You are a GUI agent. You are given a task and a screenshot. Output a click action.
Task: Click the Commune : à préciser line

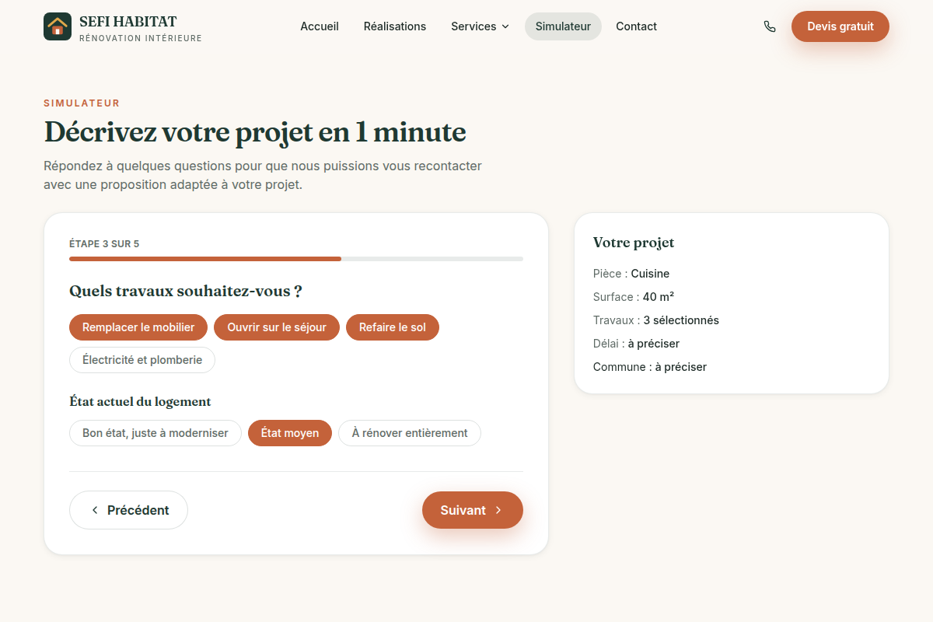point(650,367)
